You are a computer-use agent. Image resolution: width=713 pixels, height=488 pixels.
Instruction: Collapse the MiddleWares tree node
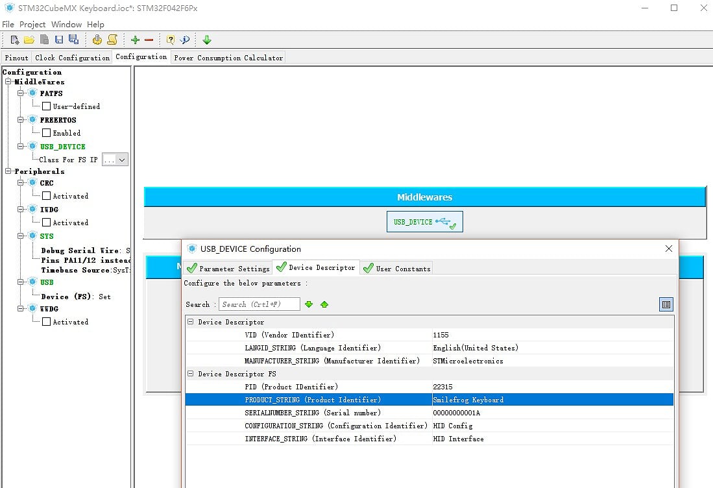8,81
